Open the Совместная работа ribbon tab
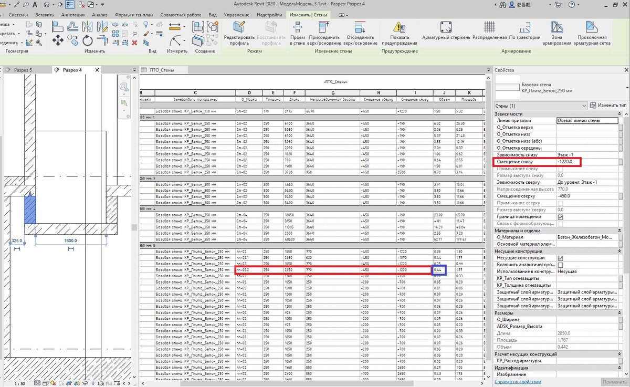630x387 pixels. coord(182,15)
